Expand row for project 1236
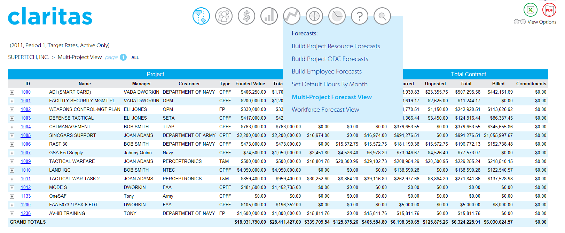The image size is (565, 233). coord(12,214)
